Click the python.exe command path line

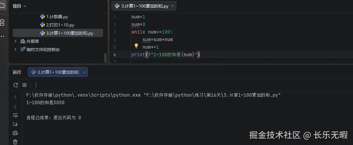(154, 95)
